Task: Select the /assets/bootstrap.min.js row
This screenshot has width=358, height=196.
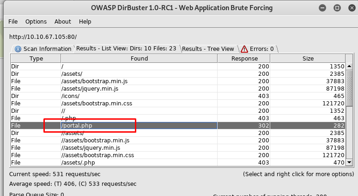Action: (x=178, y=81)
